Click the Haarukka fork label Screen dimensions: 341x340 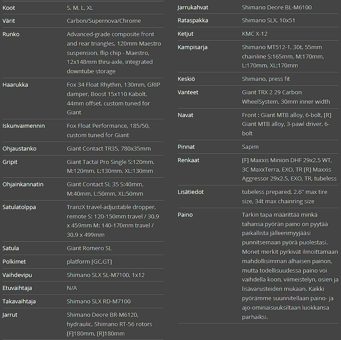tap(14, 85)
